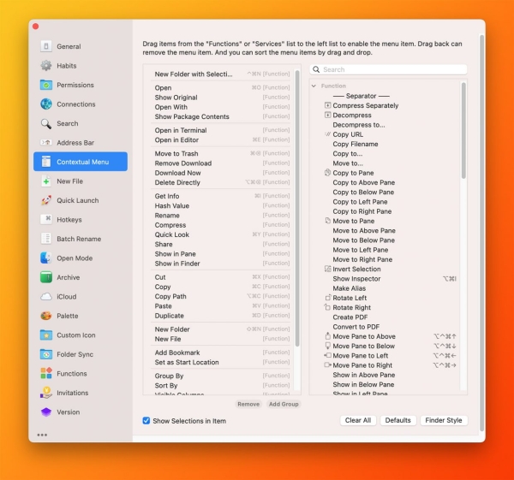Open the Folder Sync icon
This screenshot has width=514, height=480.
[46, 354]
